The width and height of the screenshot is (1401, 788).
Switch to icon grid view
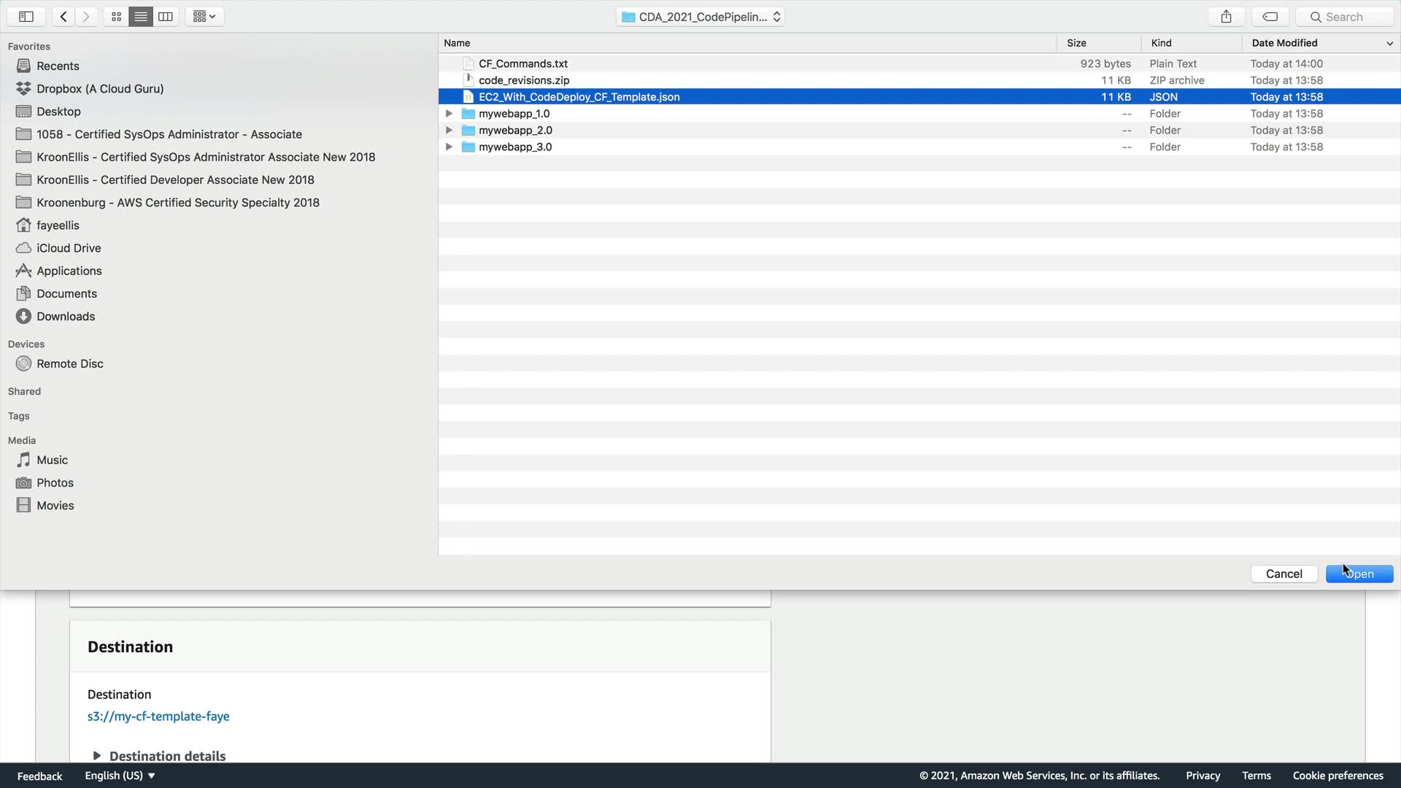116,16
